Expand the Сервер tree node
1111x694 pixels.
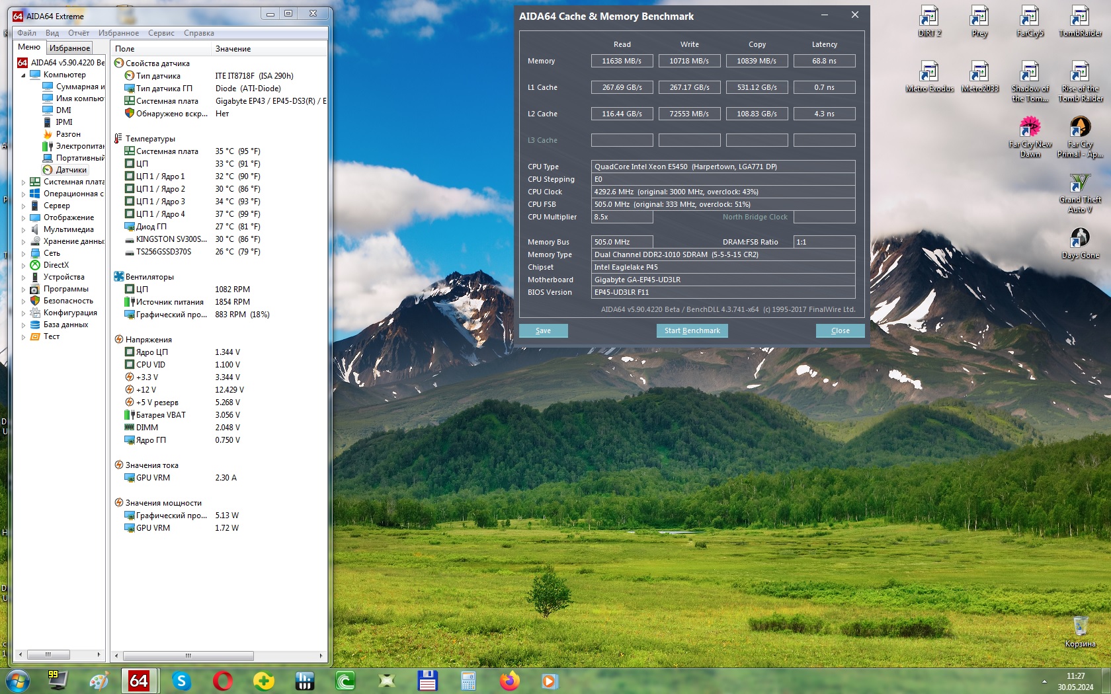point(23,206)
